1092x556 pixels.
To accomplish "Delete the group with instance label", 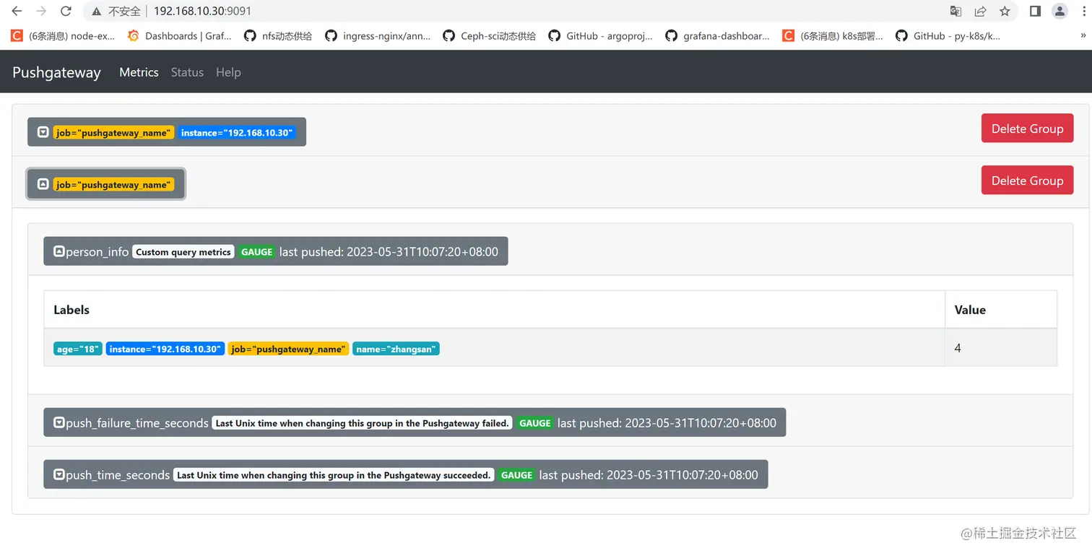I will coord(1027,129).
